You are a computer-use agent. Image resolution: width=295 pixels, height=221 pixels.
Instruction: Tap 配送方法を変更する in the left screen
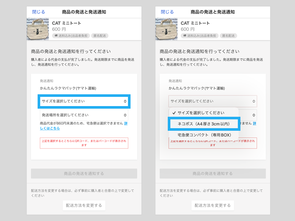tap(84, 206)
